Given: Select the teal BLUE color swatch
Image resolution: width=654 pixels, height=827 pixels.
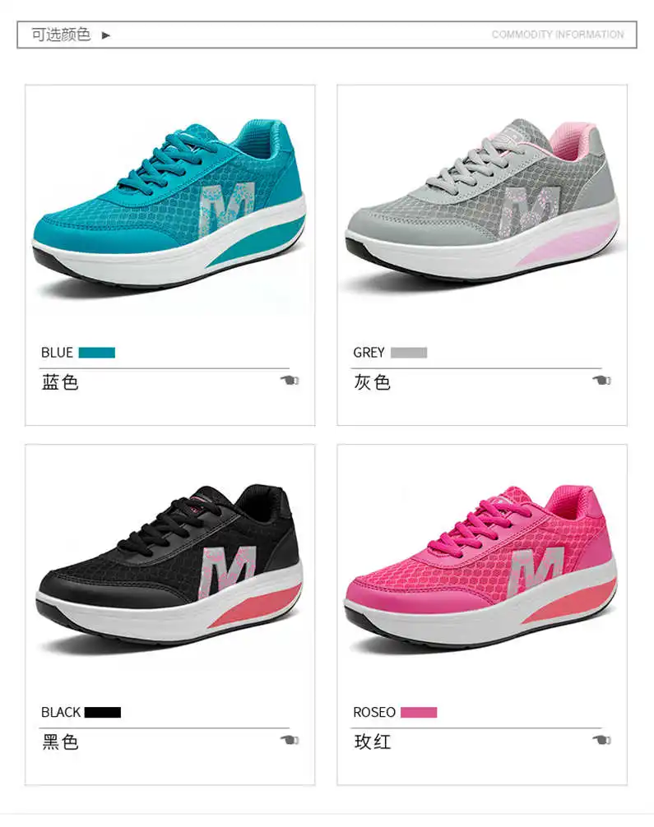Looking at the screenshot, I should (x=96, y=353).
